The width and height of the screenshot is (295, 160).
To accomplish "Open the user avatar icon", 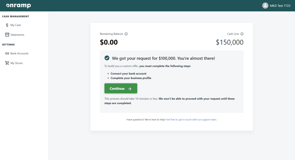I will (265, 6).
